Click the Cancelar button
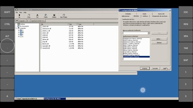193x108 pixels. [x=155, y=68]
